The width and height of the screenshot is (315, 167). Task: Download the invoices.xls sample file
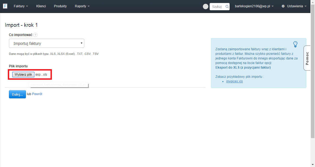point(234,81)
